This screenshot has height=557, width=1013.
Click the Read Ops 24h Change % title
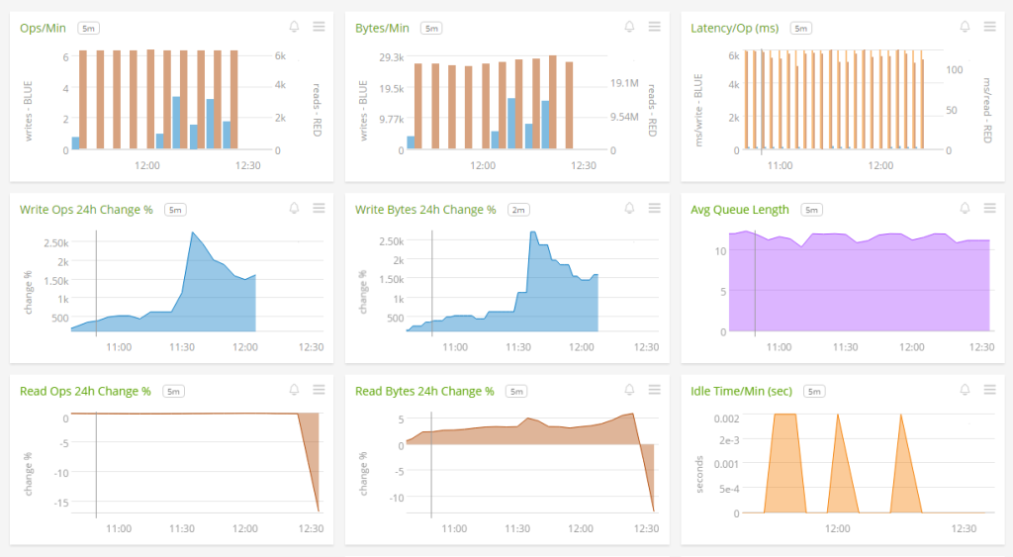pyautogui.click(x=85, y=391)
